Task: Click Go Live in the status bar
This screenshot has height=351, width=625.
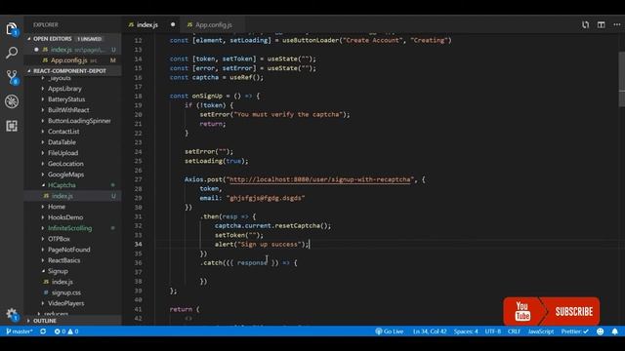Action: (390, 331)
